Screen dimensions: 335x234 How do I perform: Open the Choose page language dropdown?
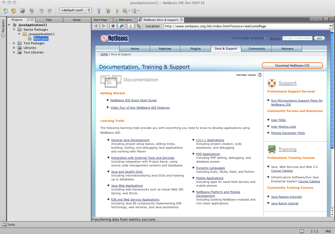[249, 38]
